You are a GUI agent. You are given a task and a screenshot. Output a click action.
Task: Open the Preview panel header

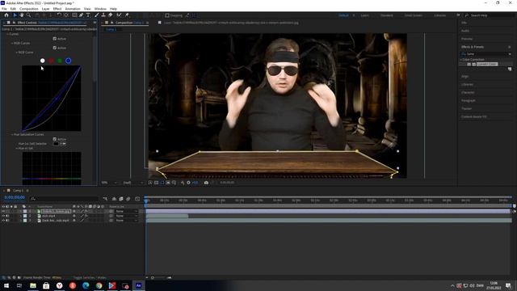[467, 39]
